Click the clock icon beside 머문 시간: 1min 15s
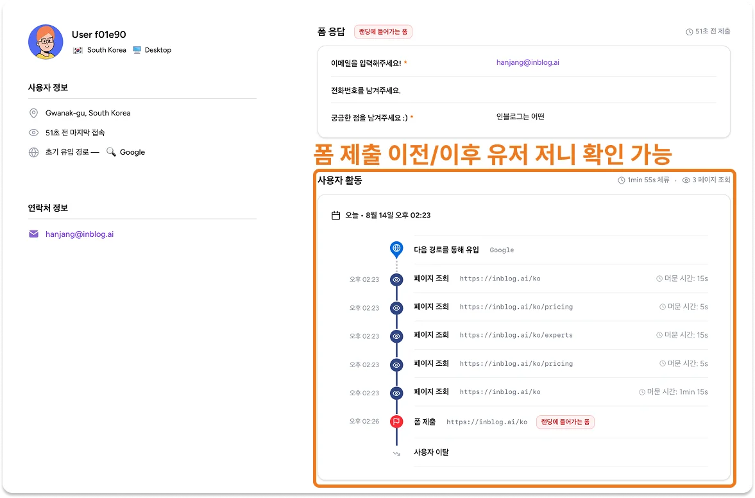Viewport: 755px width, 498px height. pos(642,392)
